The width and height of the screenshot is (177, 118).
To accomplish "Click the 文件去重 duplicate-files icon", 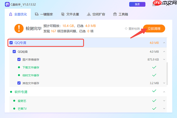I will [63, 14].
